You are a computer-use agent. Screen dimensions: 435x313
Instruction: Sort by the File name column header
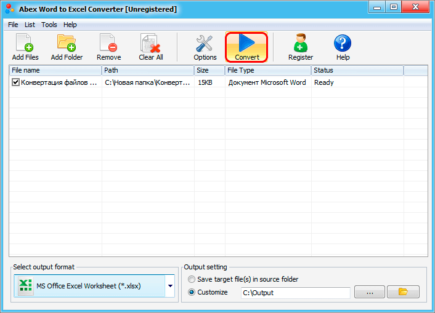[x=55, y=70]
